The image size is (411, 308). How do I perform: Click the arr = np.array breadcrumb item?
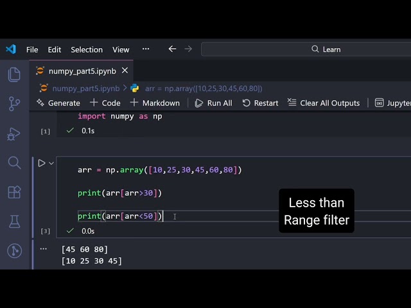click(x=204, y=89)
